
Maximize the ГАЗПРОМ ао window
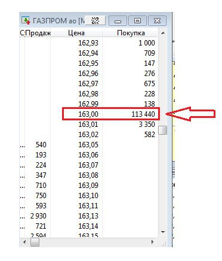[x=137, y=21]
